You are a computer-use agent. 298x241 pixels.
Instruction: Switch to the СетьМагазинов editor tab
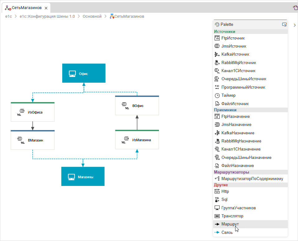pos(26,7)
